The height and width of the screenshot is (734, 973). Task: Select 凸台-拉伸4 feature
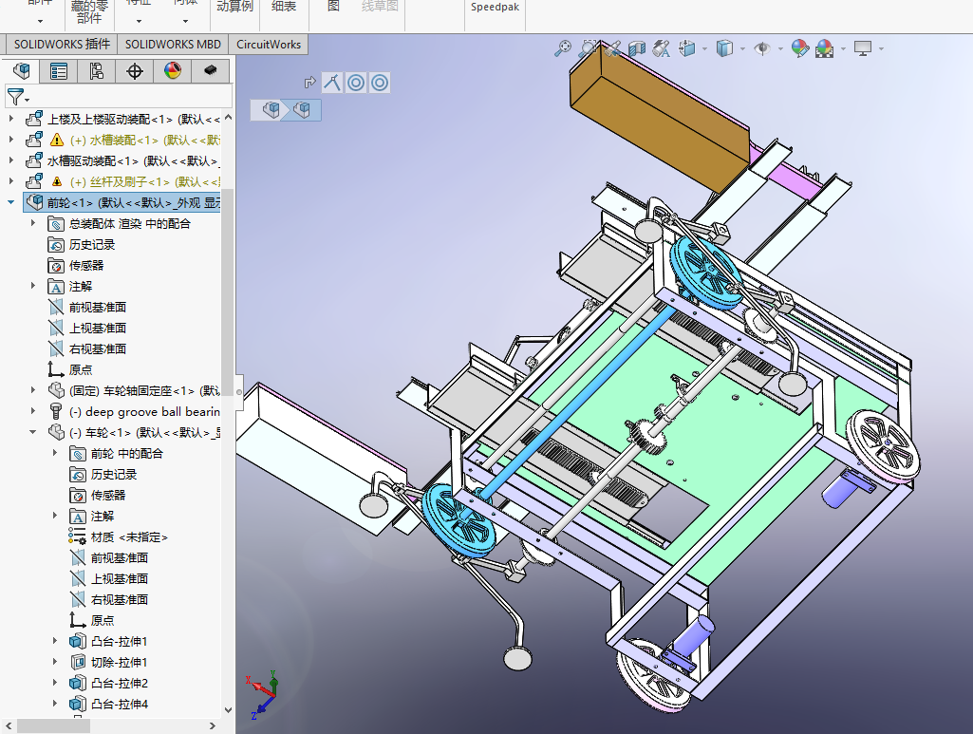[120, 705]
